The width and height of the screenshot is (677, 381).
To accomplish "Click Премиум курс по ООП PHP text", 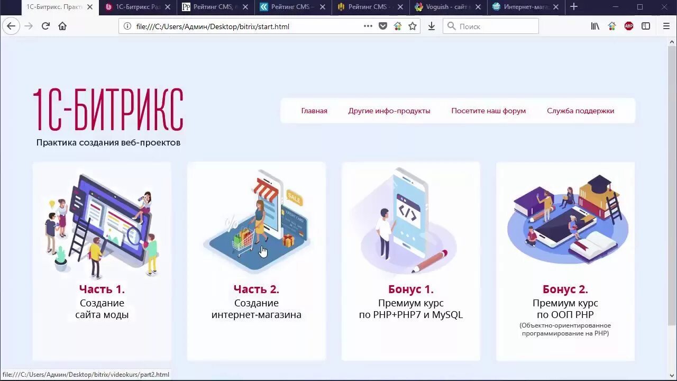I will 565,309.
